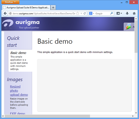Go to the home page icon

pyautogui.click(x=134, y=14)
